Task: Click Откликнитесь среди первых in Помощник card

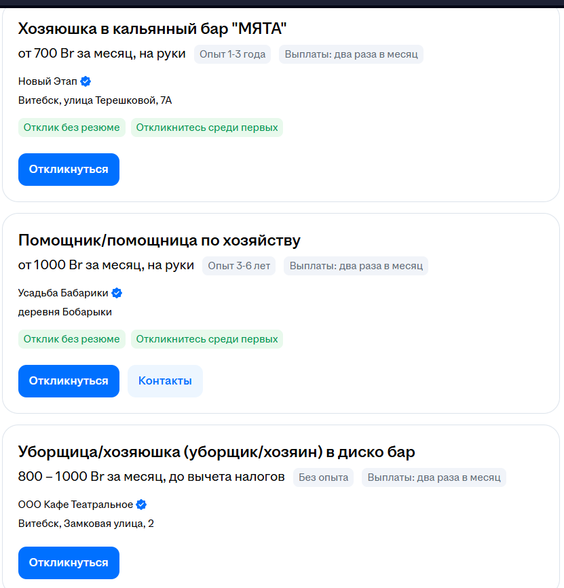Action: [207, 339]
